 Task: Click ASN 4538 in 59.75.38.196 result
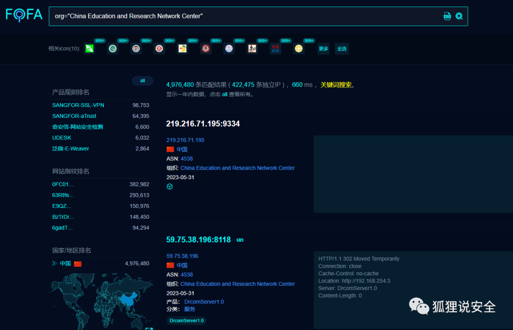tap(187, 275)
